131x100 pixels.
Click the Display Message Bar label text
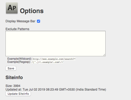point(20,21)
